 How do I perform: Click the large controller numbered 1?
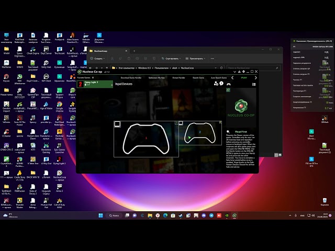[x=146, y=139]
